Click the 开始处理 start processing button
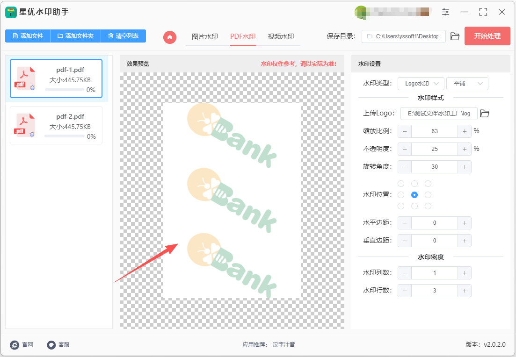 pos(487,36)
